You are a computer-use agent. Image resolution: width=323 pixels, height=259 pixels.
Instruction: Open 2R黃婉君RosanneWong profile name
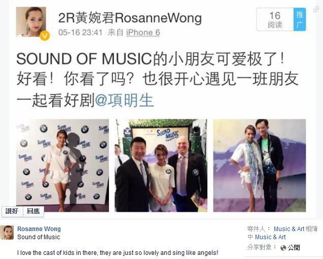coord(130,18)
